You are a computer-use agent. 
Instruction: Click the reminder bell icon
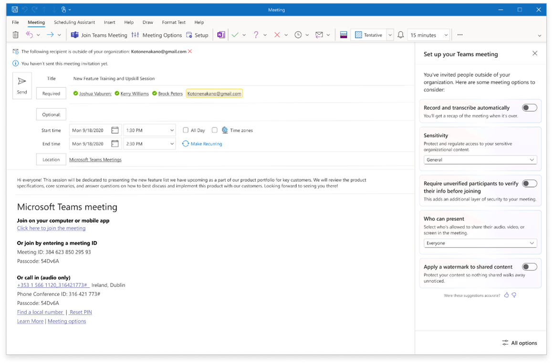[x=401, y=35]
